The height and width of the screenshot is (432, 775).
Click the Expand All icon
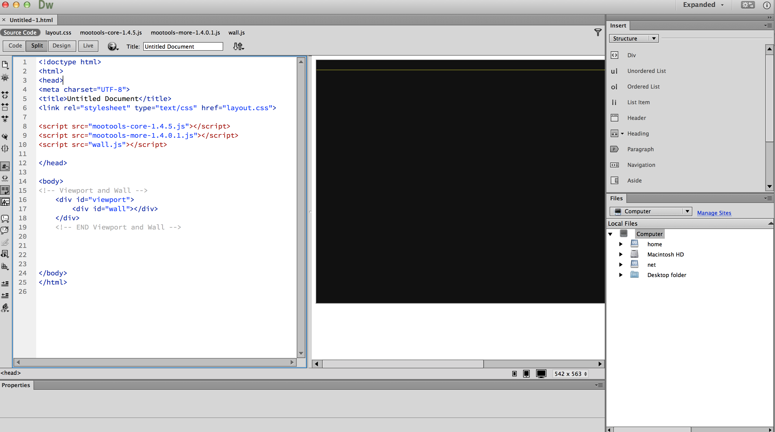5,119
